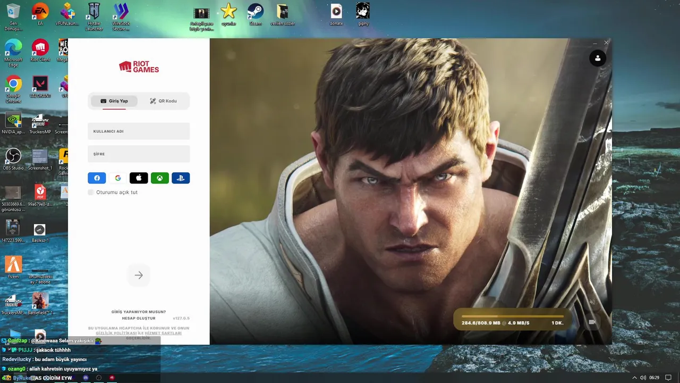Sign in with the PlayStation button
The image size is (680, 383).
pyautogui.click(x=181, y=178)
